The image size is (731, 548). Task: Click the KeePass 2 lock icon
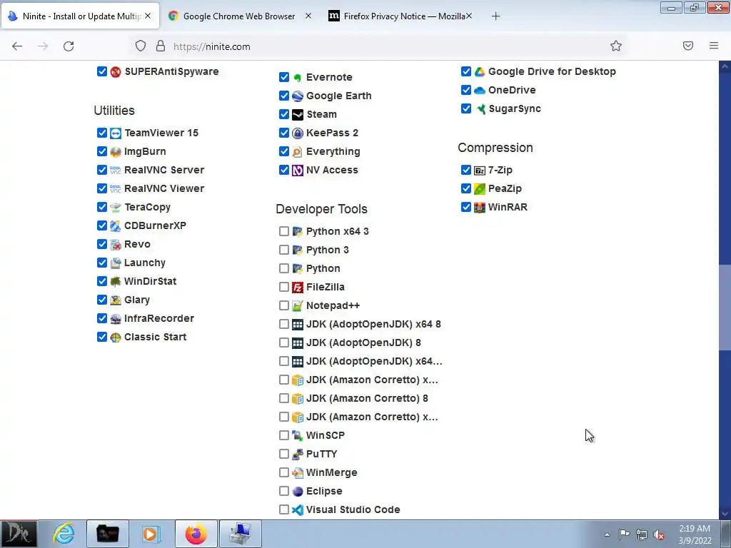click(298, 133)
